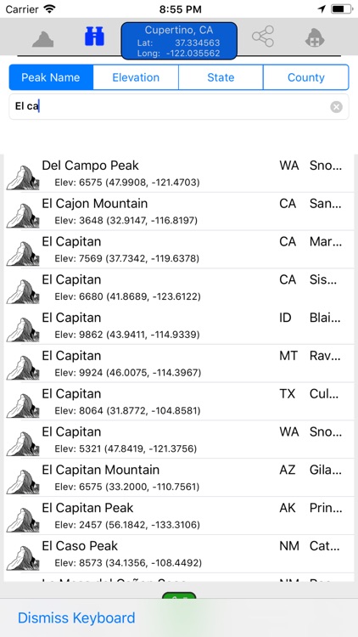Clear the search text field
Image resolution: width=358 pixels, height=637 pixels.
coord(336,107)
